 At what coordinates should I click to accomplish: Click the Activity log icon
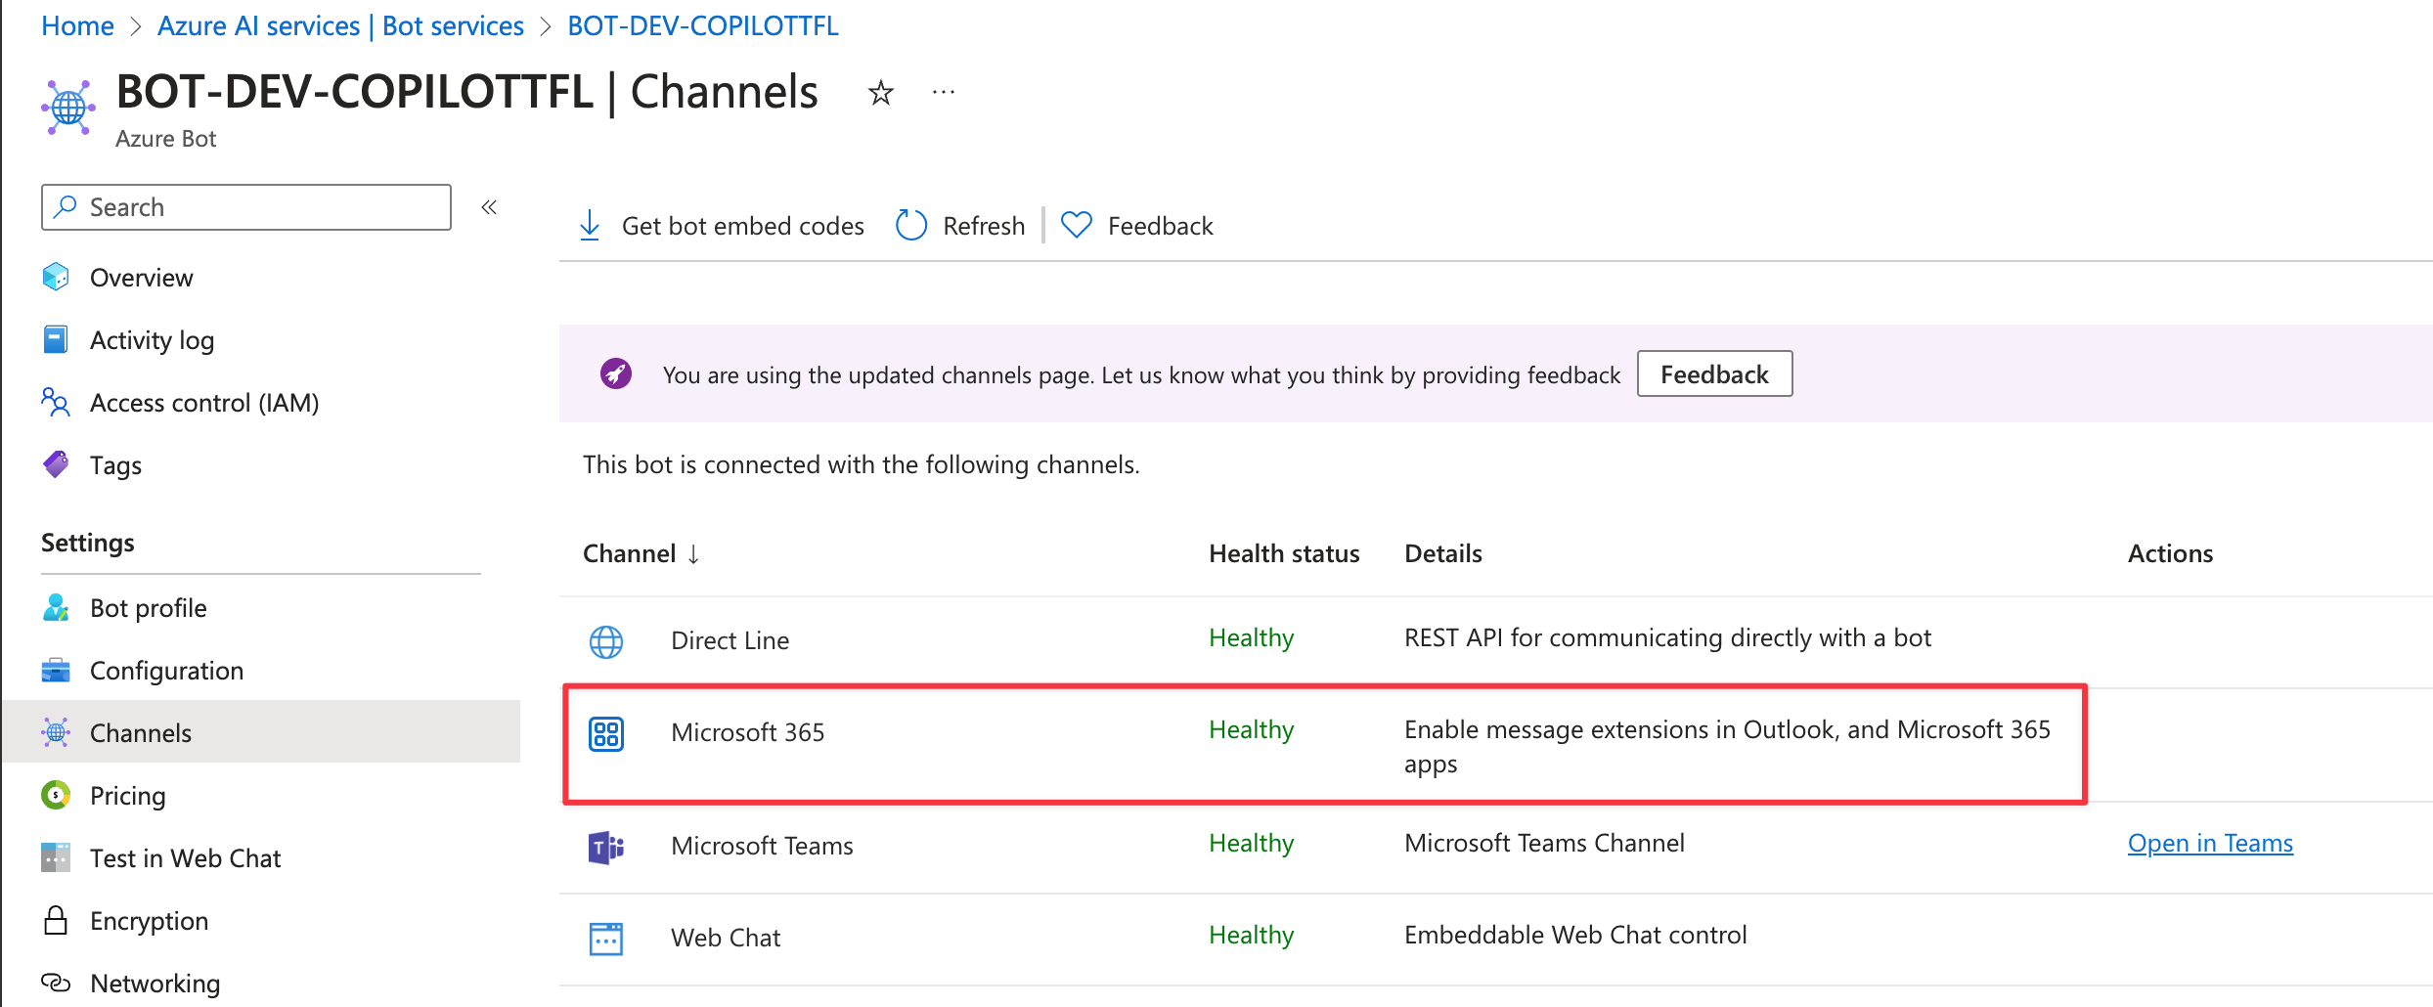pos(56,340)
